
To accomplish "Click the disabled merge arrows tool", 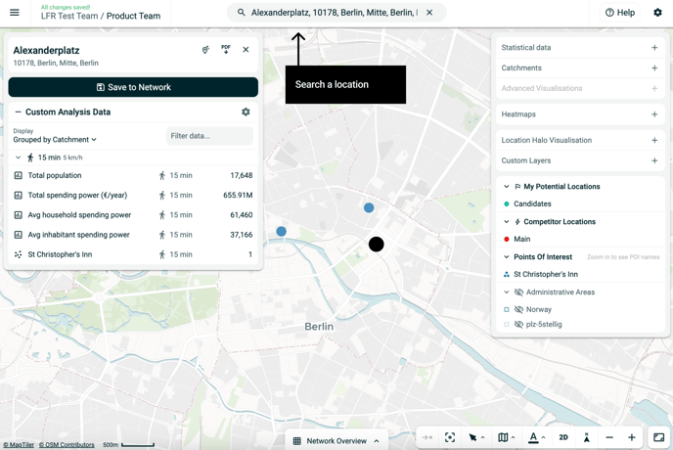I will 427,437.
